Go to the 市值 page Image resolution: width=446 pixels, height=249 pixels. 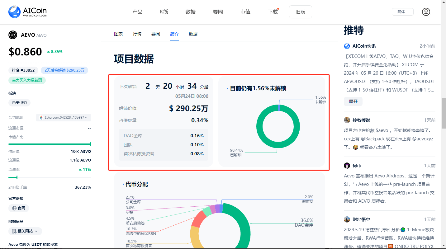coord(245,12)
